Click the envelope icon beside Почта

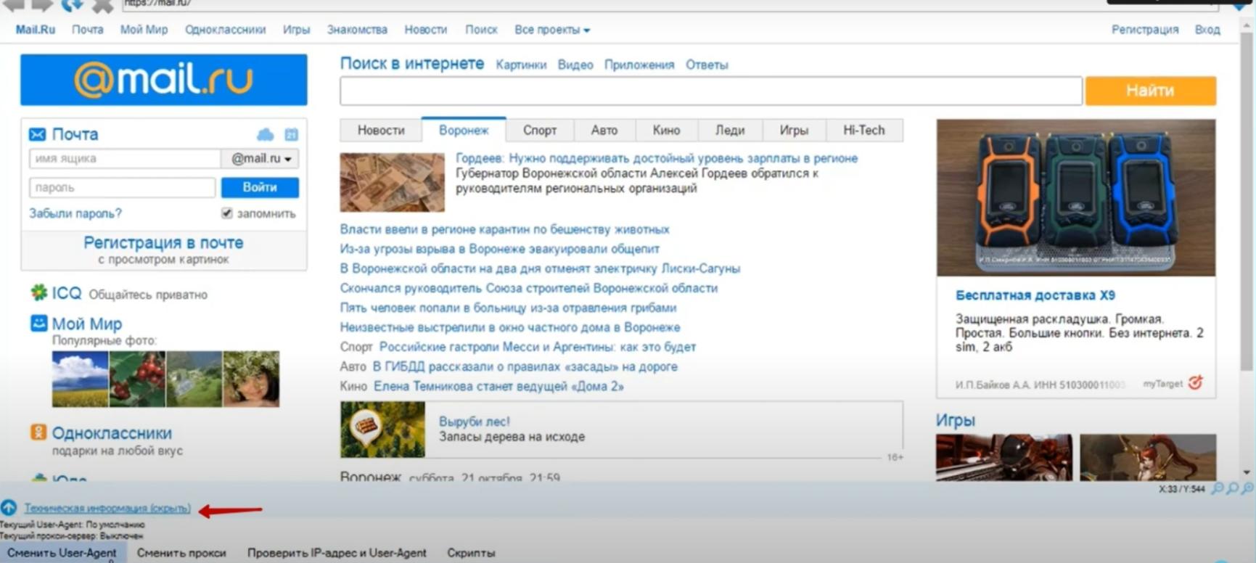(37, 134)
